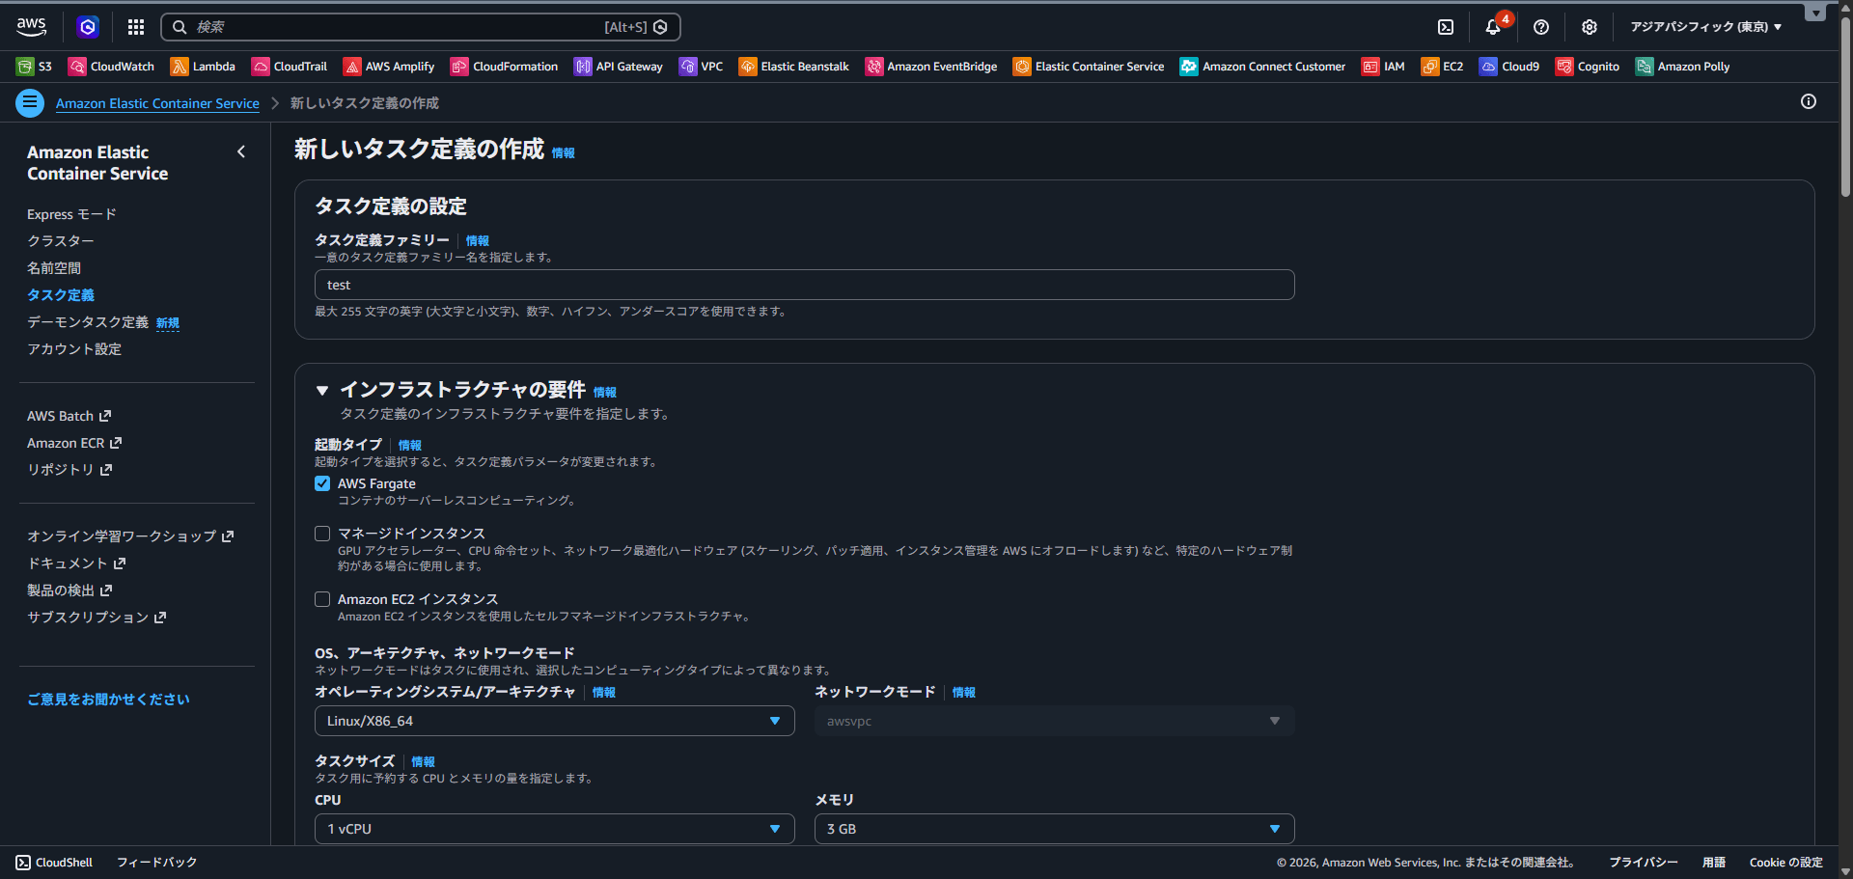
Task: Check the Amazon EC2 インスタンス launch type
Action: pos(322,599)
